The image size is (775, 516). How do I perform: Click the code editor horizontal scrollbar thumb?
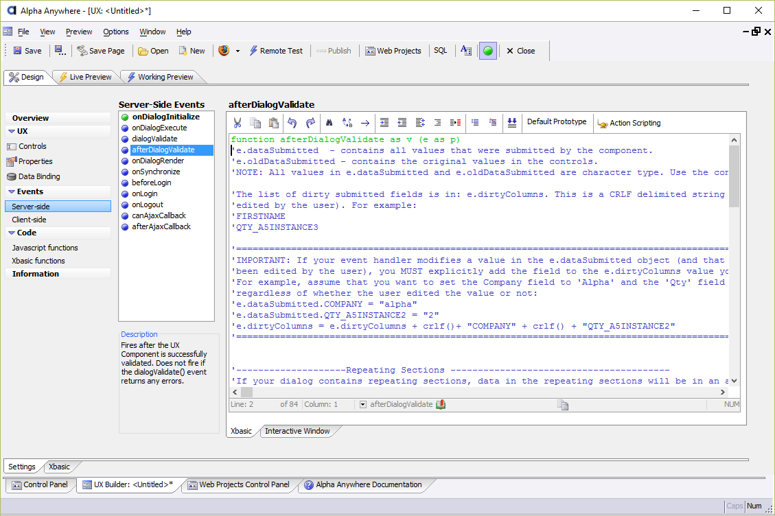[246, 392]
